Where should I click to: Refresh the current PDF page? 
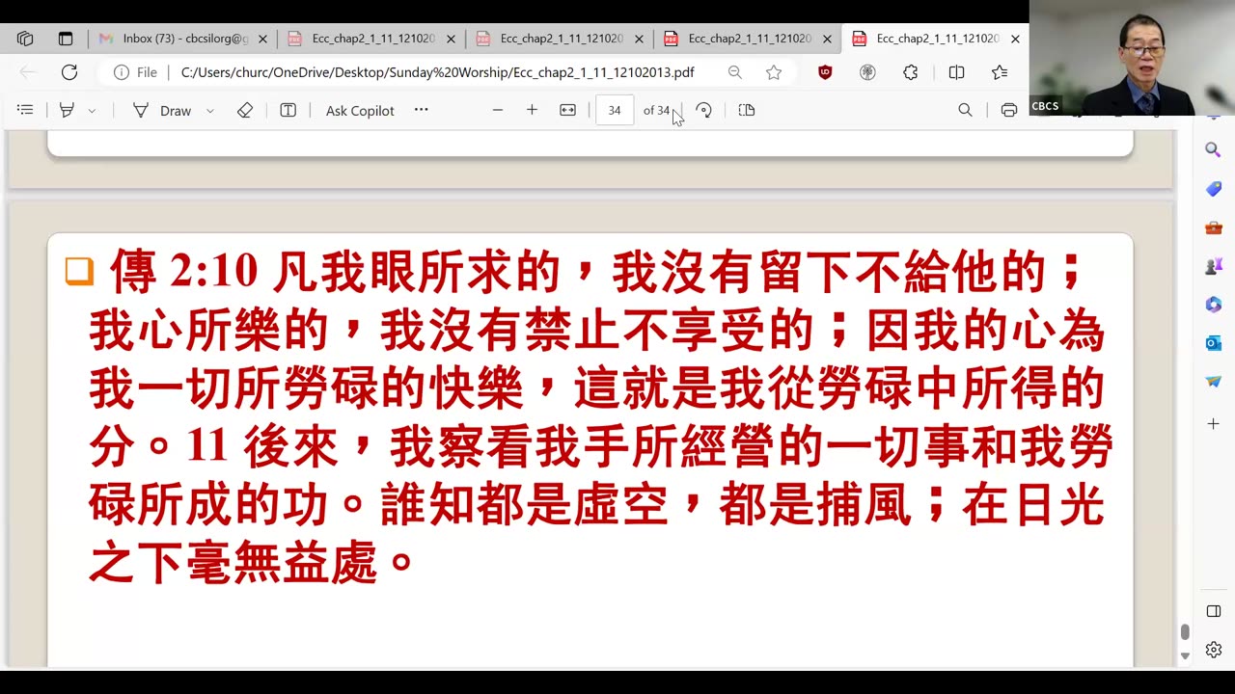point(69,72)
